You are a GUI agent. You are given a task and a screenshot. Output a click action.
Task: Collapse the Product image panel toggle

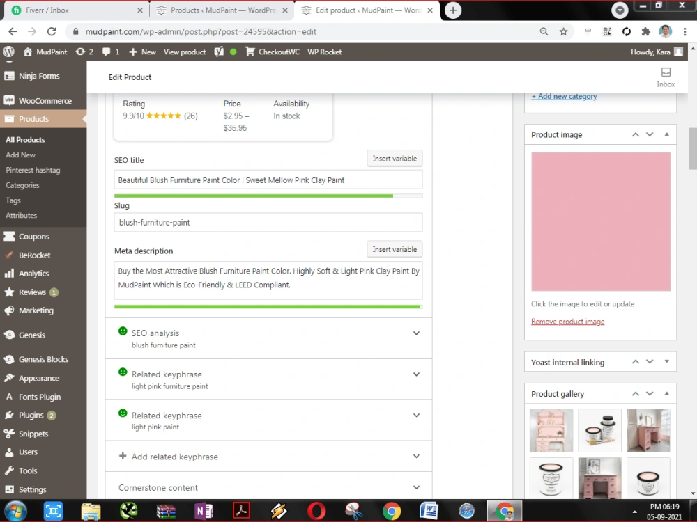(667, 134)
